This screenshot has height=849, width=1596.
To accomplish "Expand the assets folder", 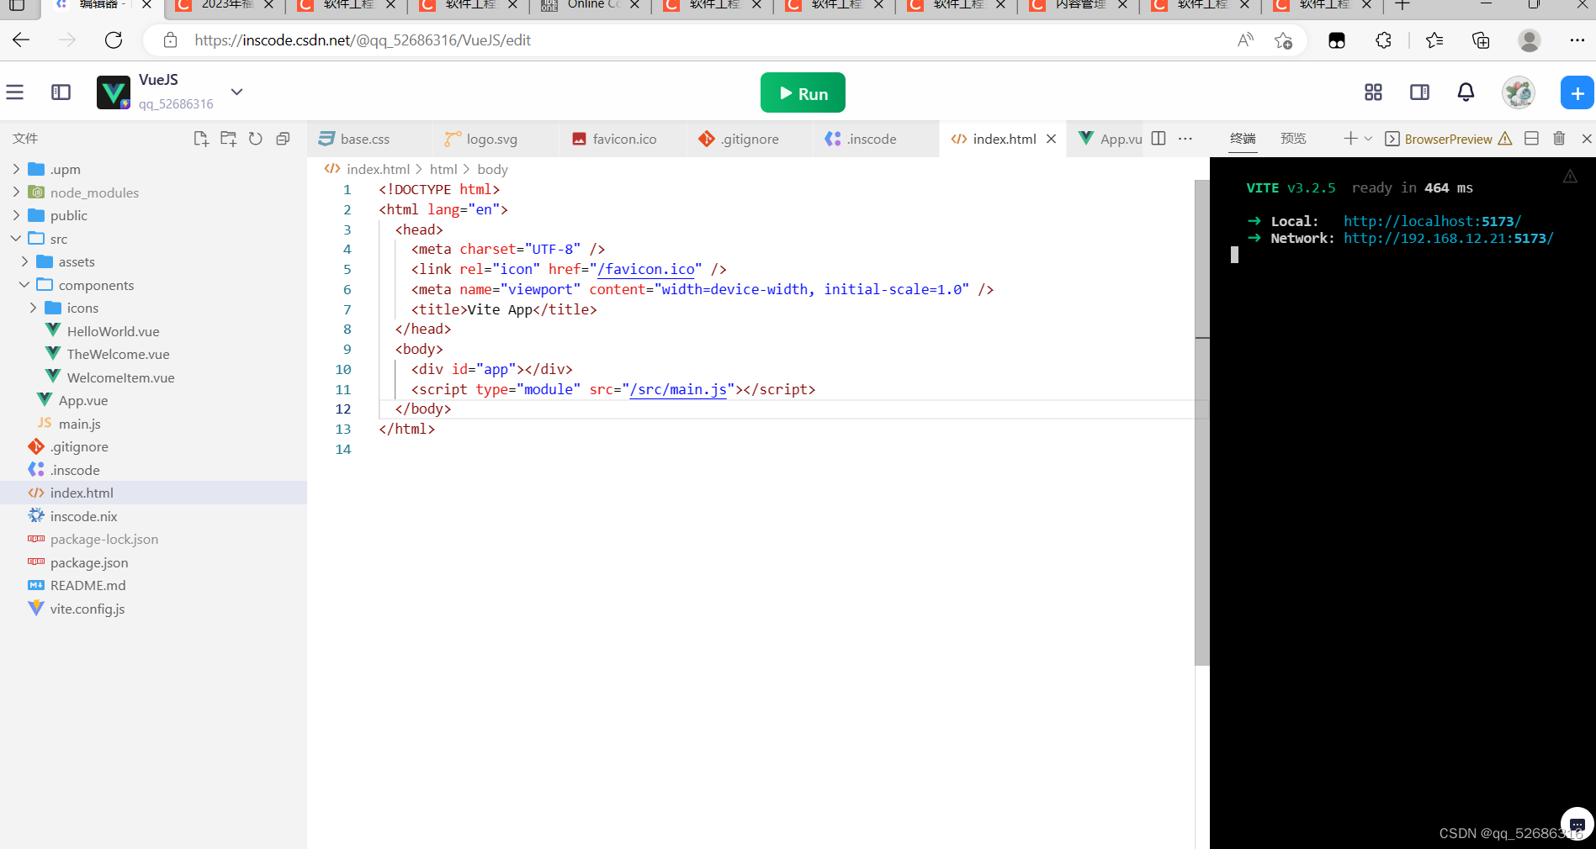I will [x=24, y=261].
